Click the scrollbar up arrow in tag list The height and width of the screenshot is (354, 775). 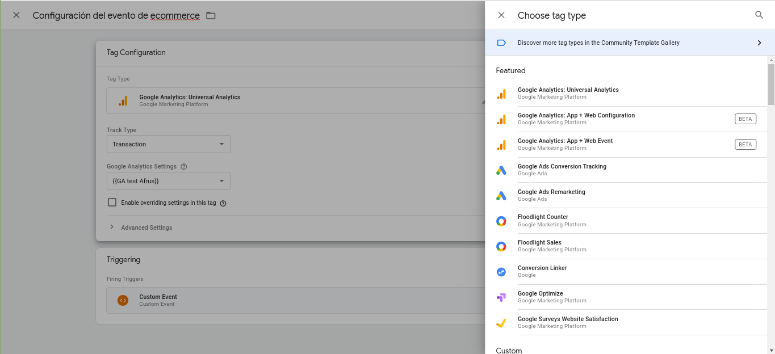(x=771, y=60)
